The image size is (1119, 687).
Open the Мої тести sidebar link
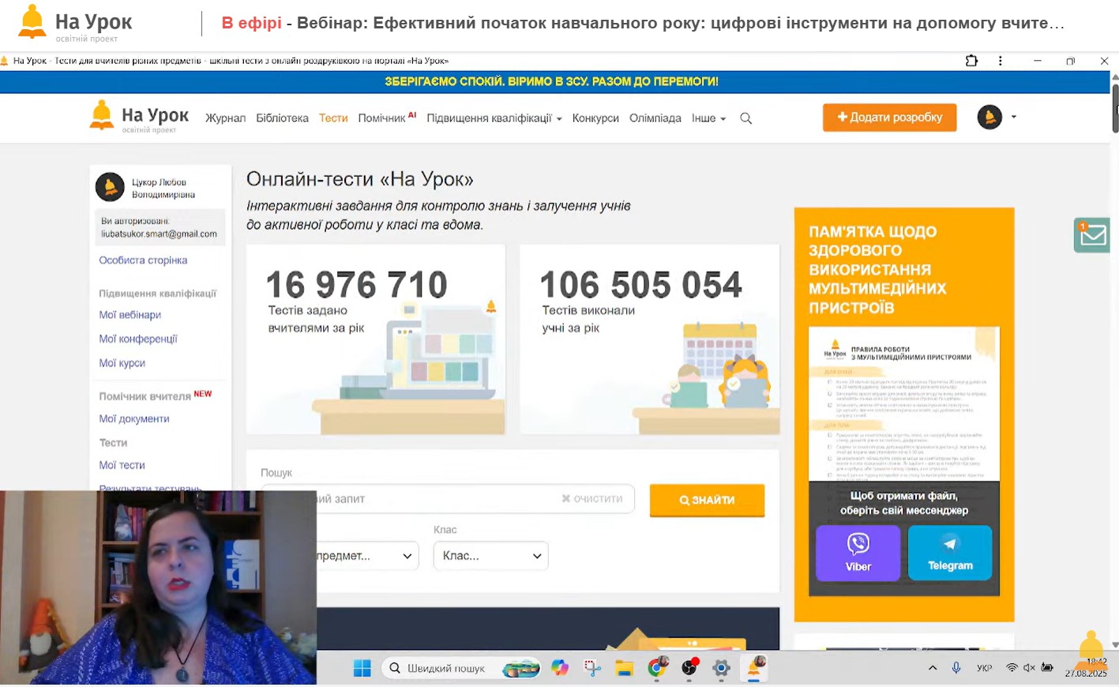tap(122, 466)
